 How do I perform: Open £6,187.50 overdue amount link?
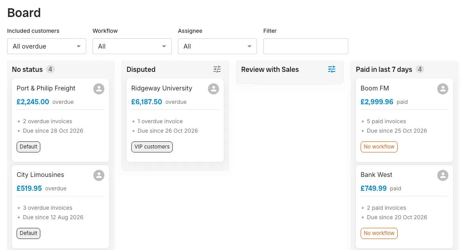coord(146,102)
